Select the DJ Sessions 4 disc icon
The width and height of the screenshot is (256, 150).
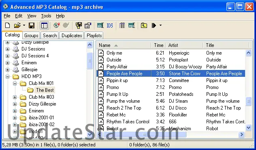pos(16,56)
